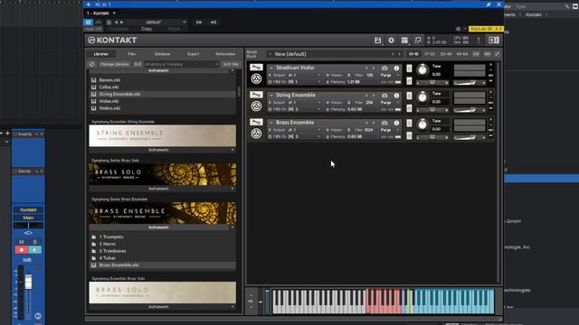Switch to the Database tab
This screenshot has height=325, width=579.
pyautogui.click(x=163, y=54)
